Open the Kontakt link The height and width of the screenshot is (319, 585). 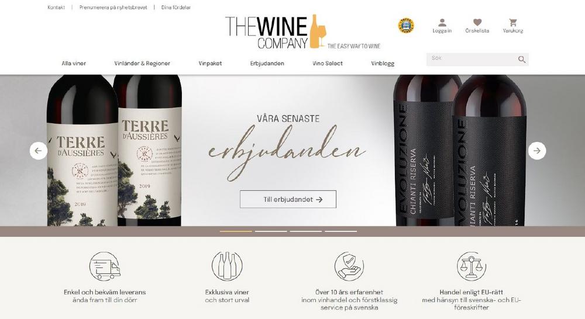pyautogui.click(x=56, y=8)
